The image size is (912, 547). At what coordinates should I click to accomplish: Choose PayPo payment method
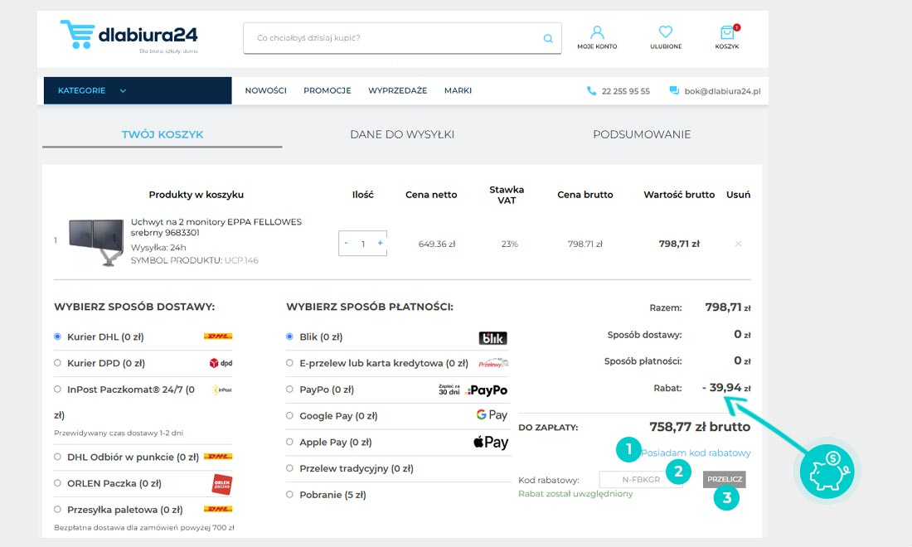point(290,390)
